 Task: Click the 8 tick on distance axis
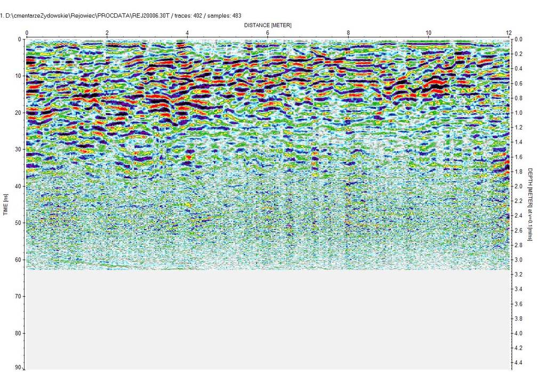[348, 33]
